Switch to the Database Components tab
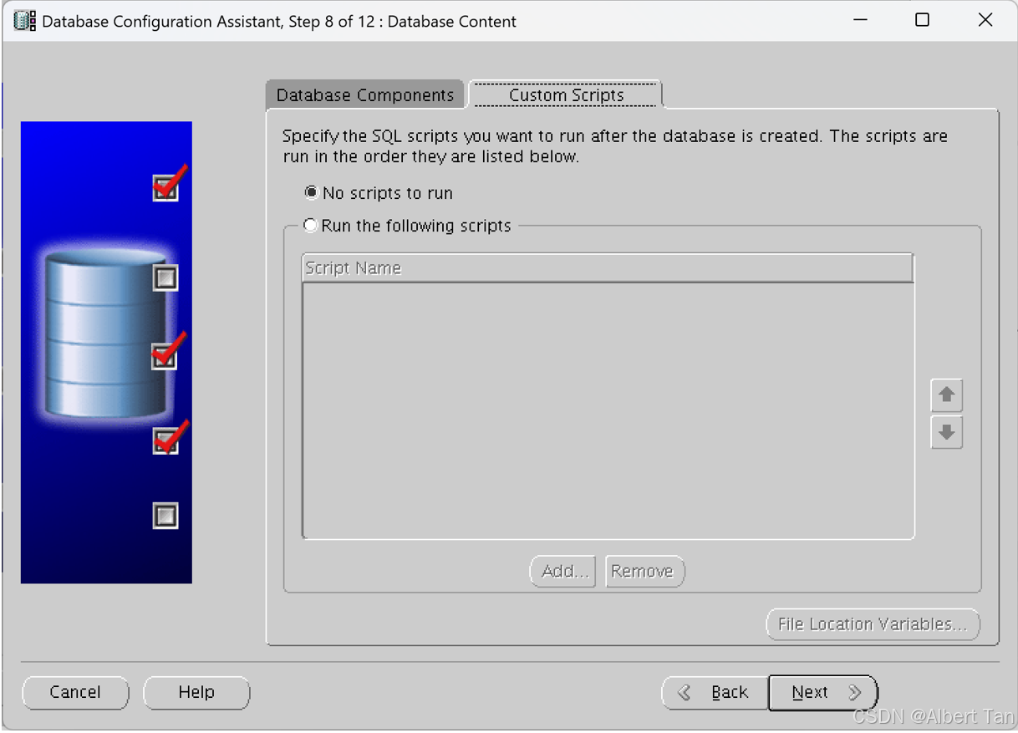1018x733 pixels. tap(364, 95)
